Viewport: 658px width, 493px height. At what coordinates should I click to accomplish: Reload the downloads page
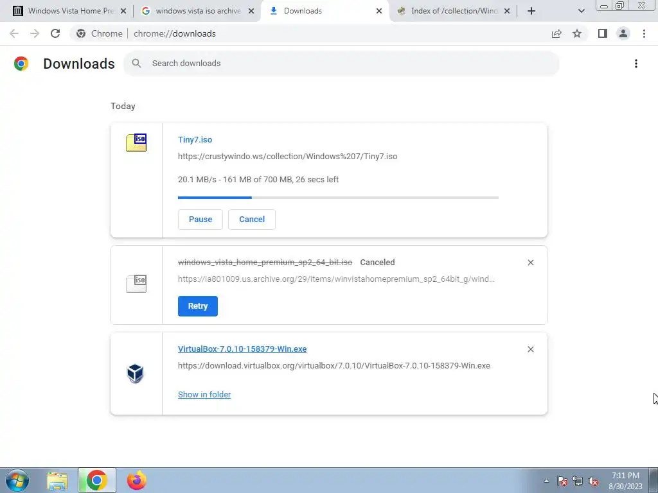[55, 33]
